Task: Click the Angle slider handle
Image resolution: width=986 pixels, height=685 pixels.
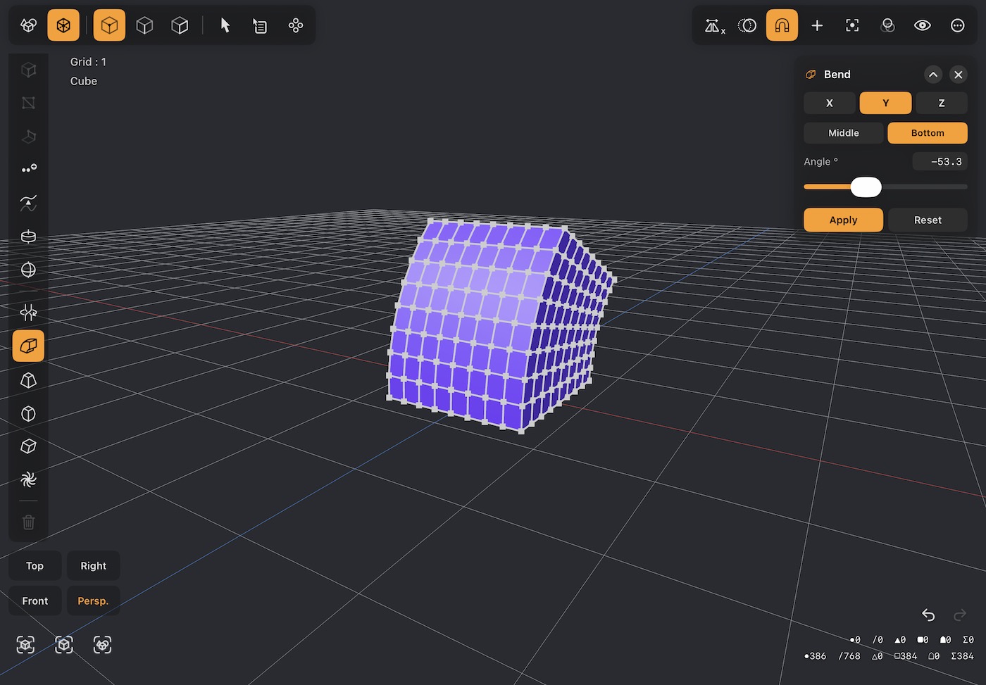Action: click(866, 187)
